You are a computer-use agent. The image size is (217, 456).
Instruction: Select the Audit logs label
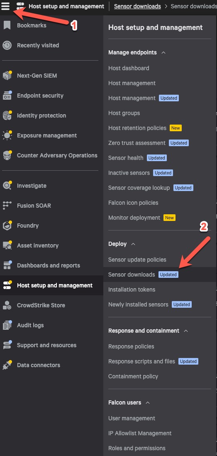coord(30,325)
